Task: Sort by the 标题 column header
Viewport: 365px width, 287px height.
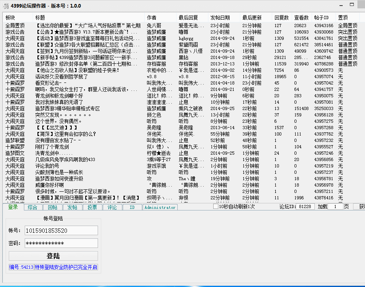Action: click(88, 18)
